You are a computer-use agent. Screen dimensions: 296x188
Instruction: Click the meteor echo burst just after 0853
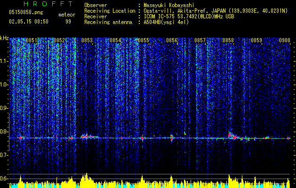pyautogui.click(x=89, y=136)
